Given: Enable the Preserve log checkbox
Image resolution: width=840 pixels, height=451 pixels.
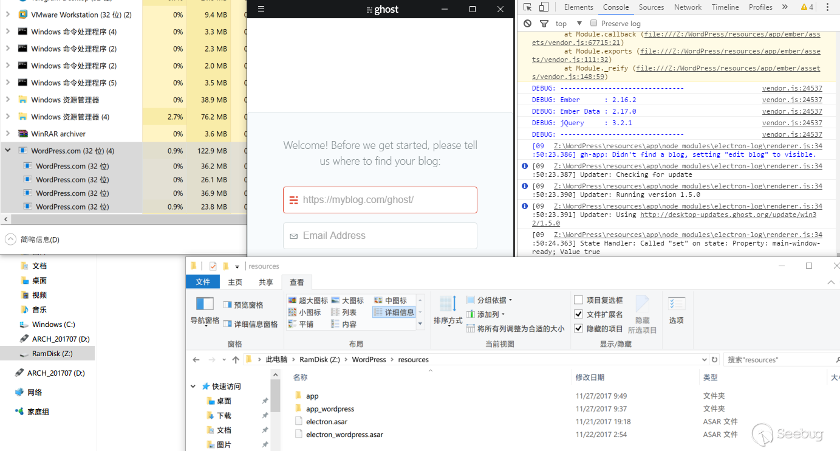Looking at the screenshot, I should [x=594, y=24].
